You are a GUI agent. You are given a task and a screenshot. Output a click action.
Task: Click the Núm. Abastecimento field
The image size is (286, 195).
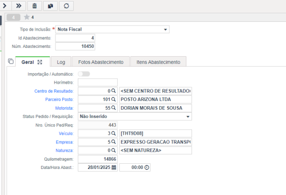[75, 46]
